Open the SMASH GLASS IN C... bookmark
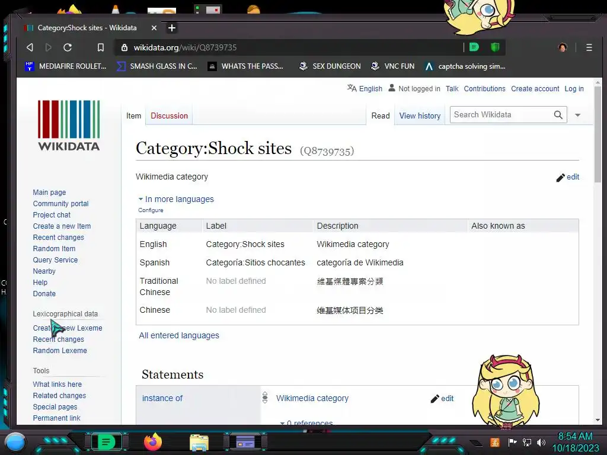607x455 pixels. click(157, 66)
